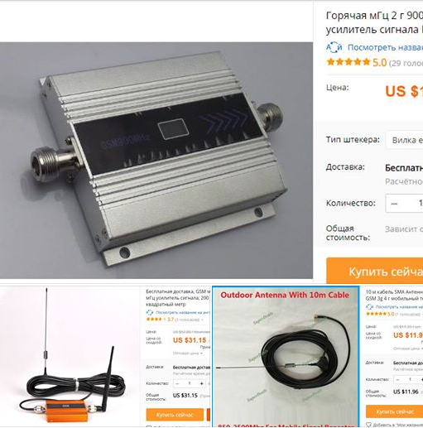Viewport: 423px width, 428px height.
Task: Expand 'Оптовая цена' under the US $31.15 price
Action: click(x=188, y=353)
